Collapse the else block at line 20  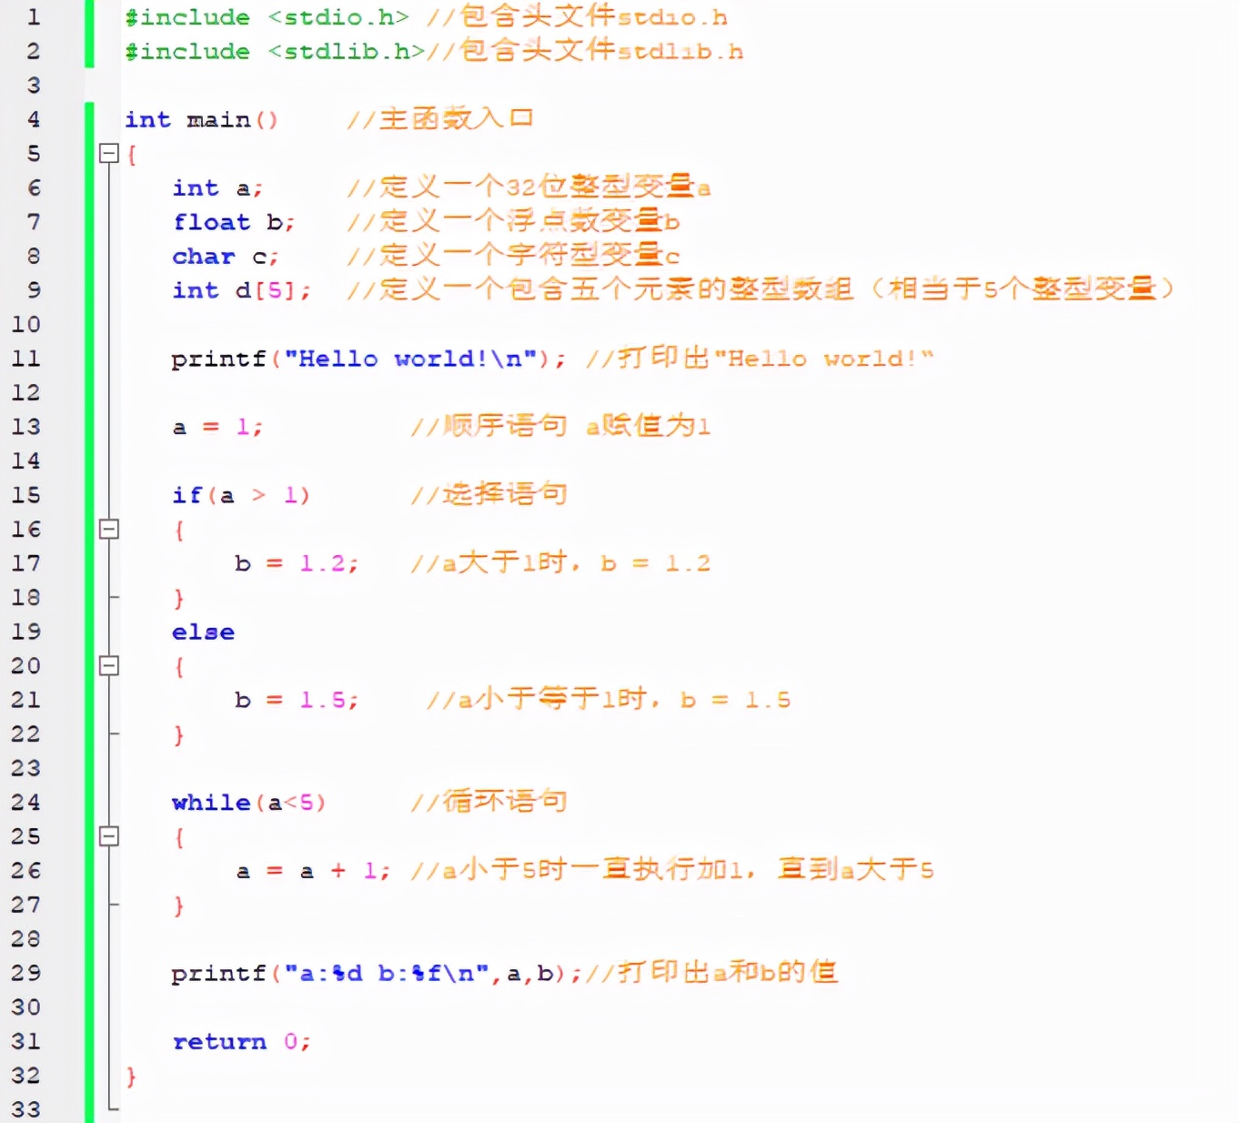click(108, 666)
